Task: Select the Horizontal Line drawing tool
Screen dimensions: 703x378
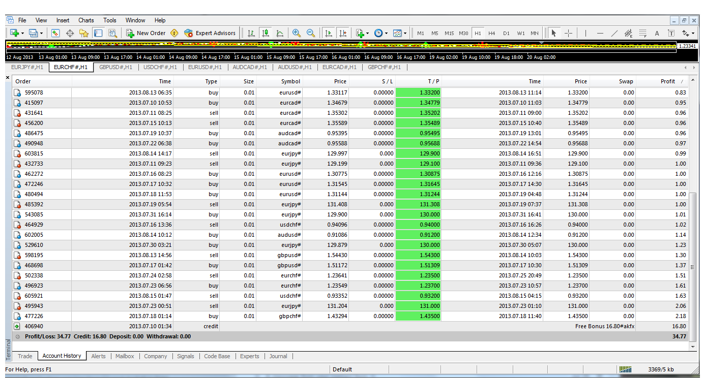Action: click(600, 33)
